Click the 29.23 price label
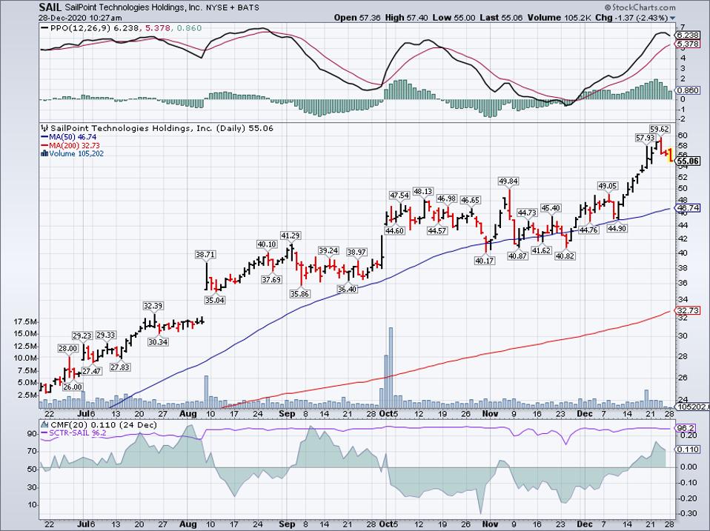Viewport: 710px width, 531px height. click(x=82, y=335)
